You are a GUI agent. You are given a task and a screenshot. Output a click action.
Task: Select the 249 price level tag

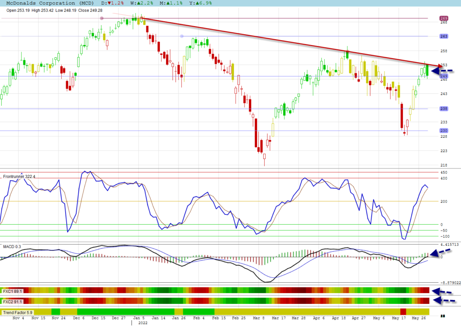[443, 76]
